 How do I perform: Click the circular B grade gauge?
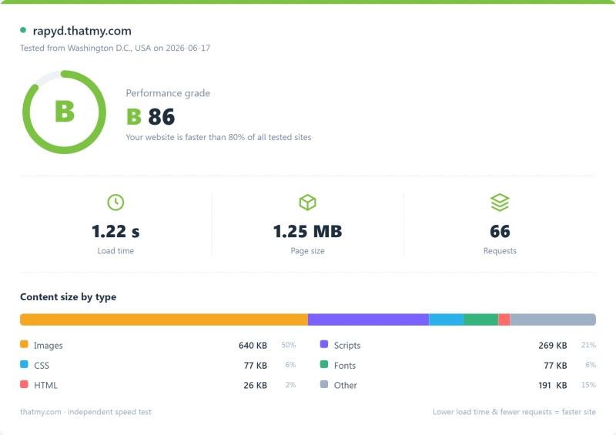point(64,112)
